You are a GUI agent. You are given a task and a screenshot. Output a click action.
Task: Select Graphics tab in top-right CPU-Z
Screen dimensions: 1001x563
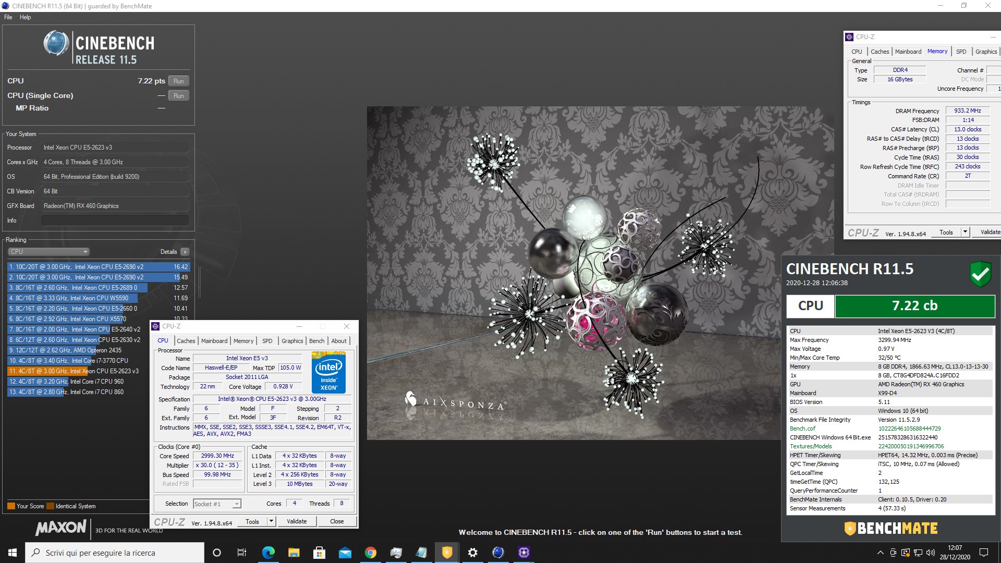[x=986, y=52]
